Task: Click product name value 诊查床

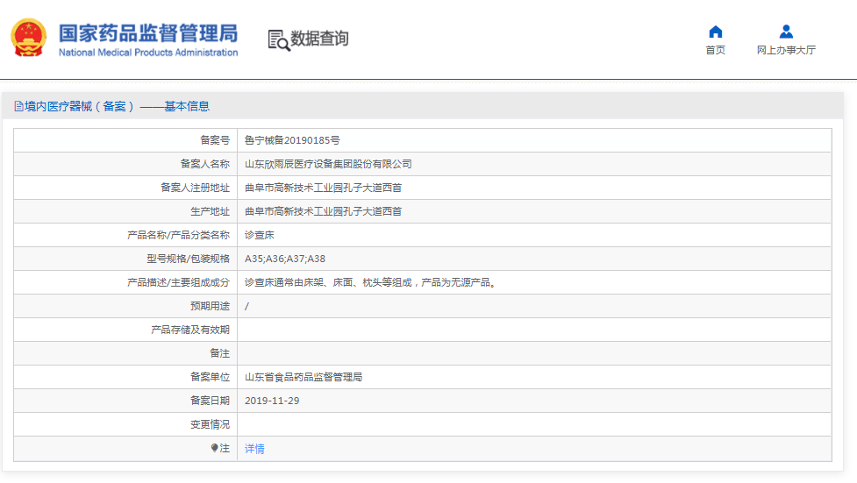Action: click(x=260, y=235)
